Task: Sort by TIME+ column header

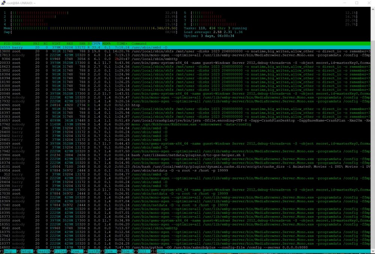Action: [122, 44]
